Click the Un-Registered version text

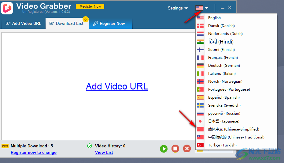coord(46,12)
